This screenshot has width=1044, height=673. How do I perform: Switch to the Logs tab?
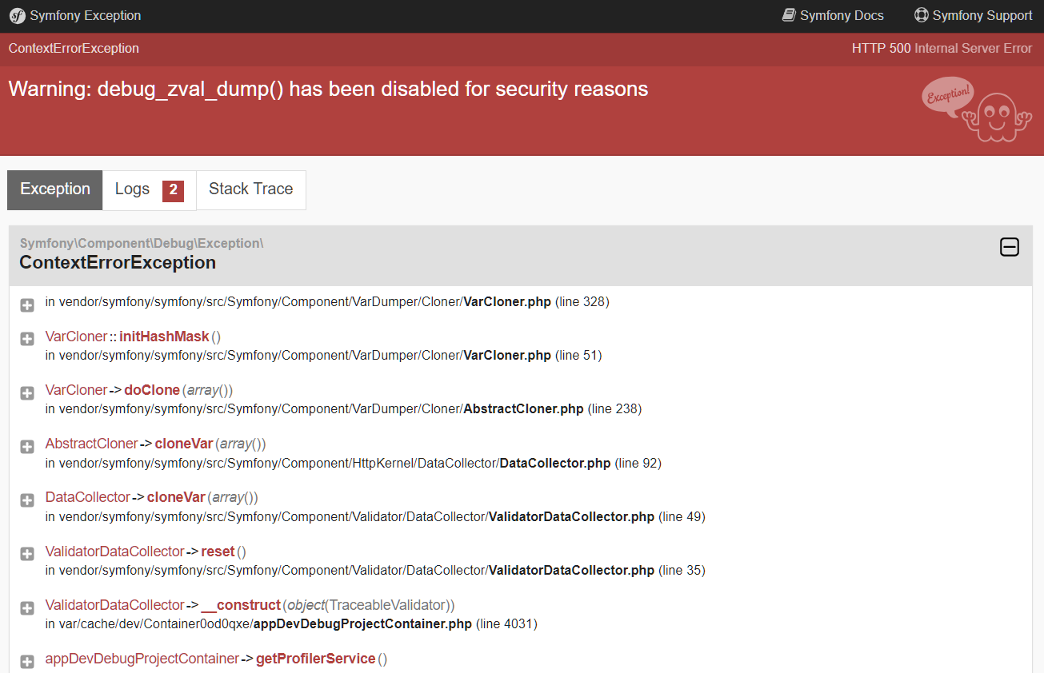(x=133, y=189)
